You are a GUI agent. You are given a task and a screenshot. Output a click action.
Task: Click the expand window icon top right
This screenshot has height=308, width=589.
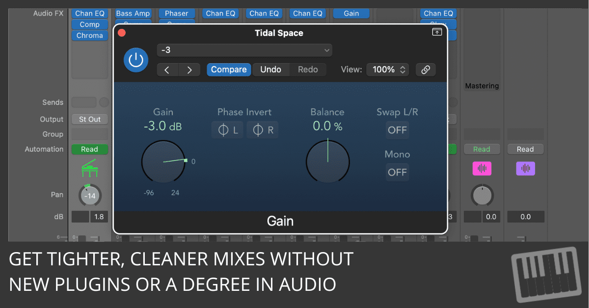436,32
